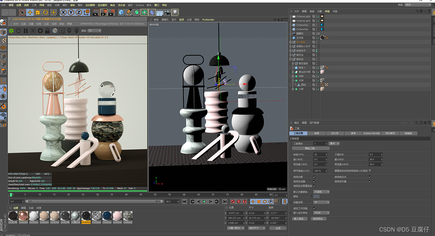Toggle X axis lock
The width and height of the screenshot is (435, 236).
click(x=63, y=13)
